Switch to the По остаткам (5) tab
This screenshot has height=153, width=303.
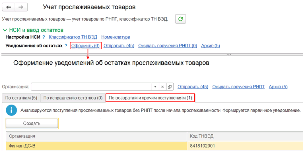(21, 98)
